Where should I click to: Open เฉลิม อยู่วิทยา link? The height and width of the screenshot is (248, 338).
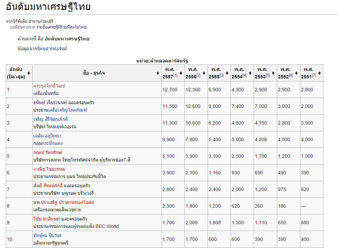[47, 136]
